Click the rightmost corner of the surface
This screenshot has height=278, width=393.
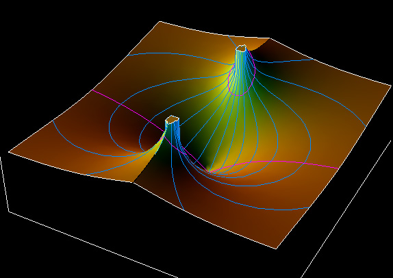391,86
